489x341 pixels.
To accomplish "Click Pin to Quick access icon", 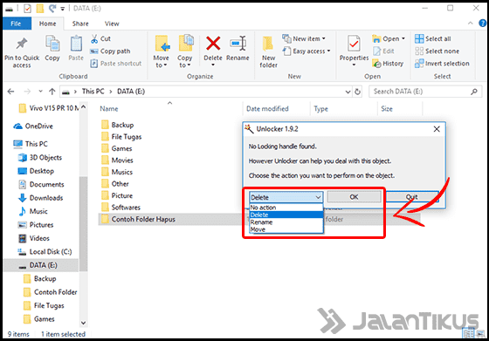I will tap(22, 44).
